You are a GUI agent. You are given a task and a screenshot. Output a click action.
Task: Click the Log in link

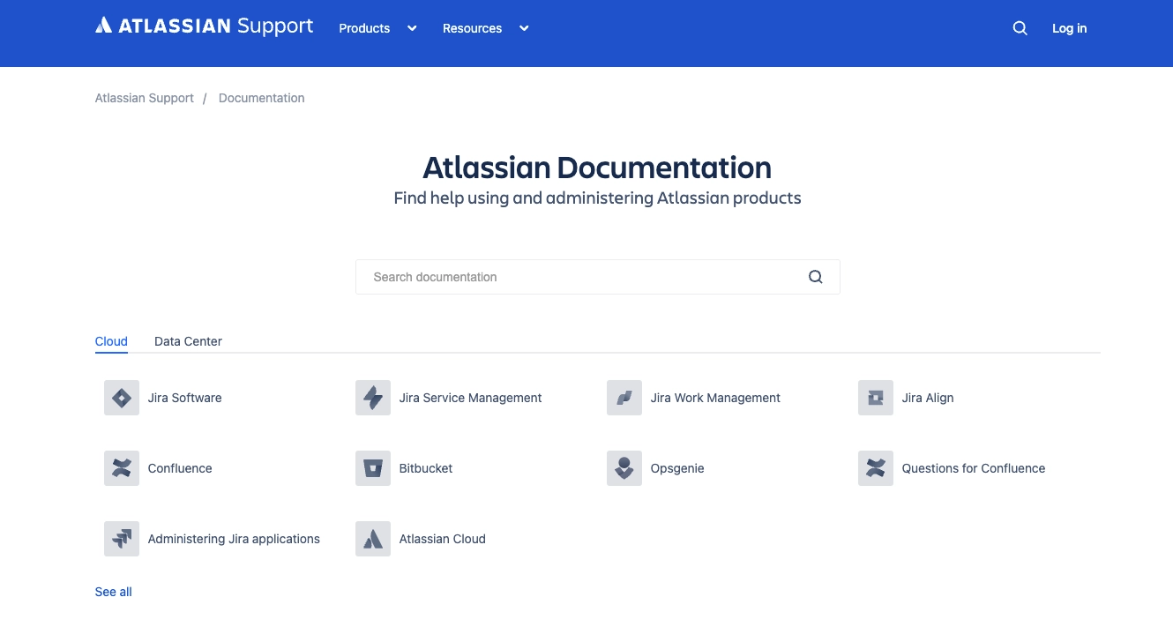point(1069,28)
